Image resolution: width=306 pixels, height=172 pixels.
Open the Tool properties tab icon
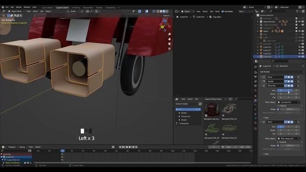[x=255, y=67]
